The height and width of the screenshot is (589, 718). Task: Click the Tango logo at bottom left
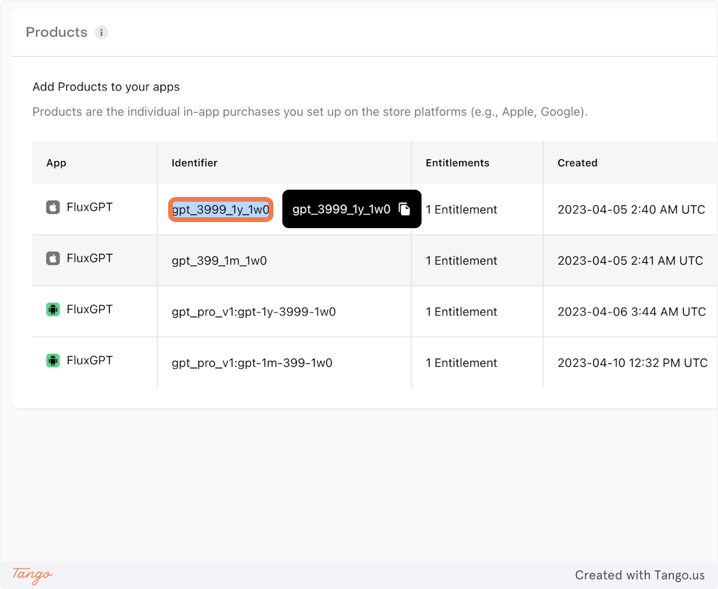pyautogui.click(x=32, y=575)
